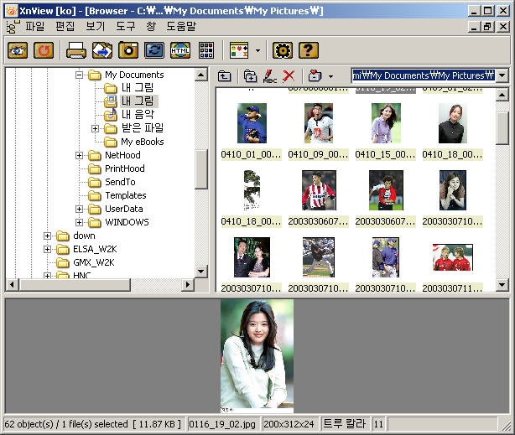Open the 도구 menu
Screen dimensions: 515x435
(x=125, y=27)
